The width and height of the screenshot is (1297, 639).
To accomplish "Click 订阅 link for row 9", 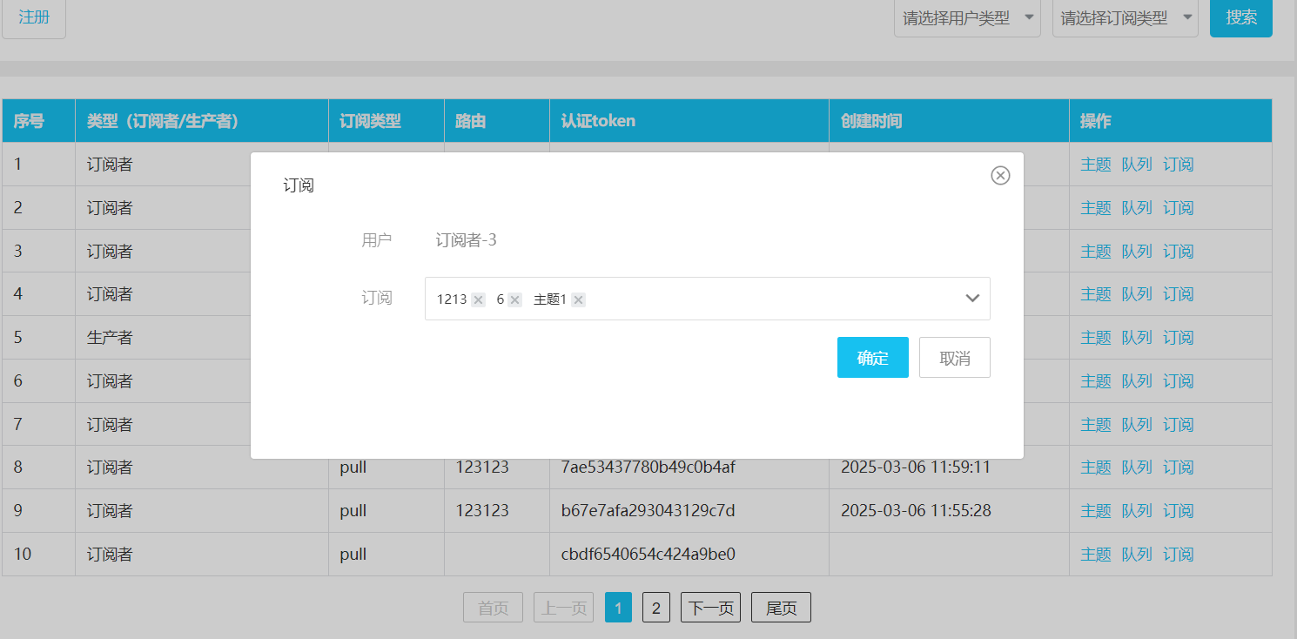I will tap(1178, 511).
